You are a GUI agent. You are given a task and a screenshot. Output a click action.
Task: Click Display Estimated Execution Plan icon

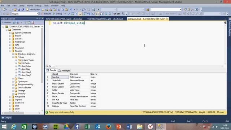pos(73,14)
